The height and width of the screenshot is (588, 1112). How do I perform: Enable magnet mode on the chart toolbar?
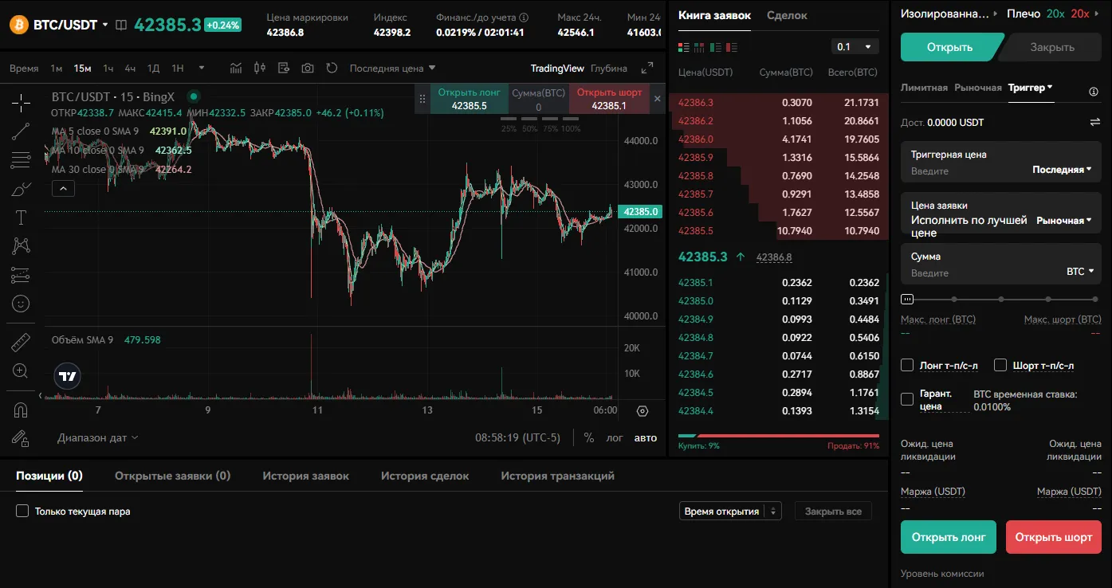pyautogui.click(x=21, y=409)
